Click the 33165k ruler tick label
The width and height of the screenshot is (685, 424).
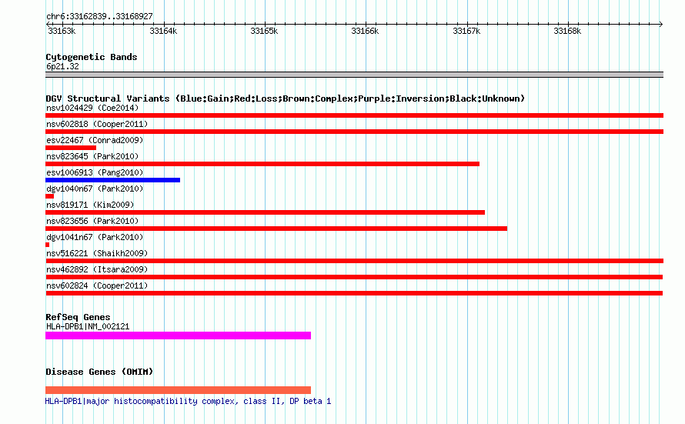pos(264,31)
